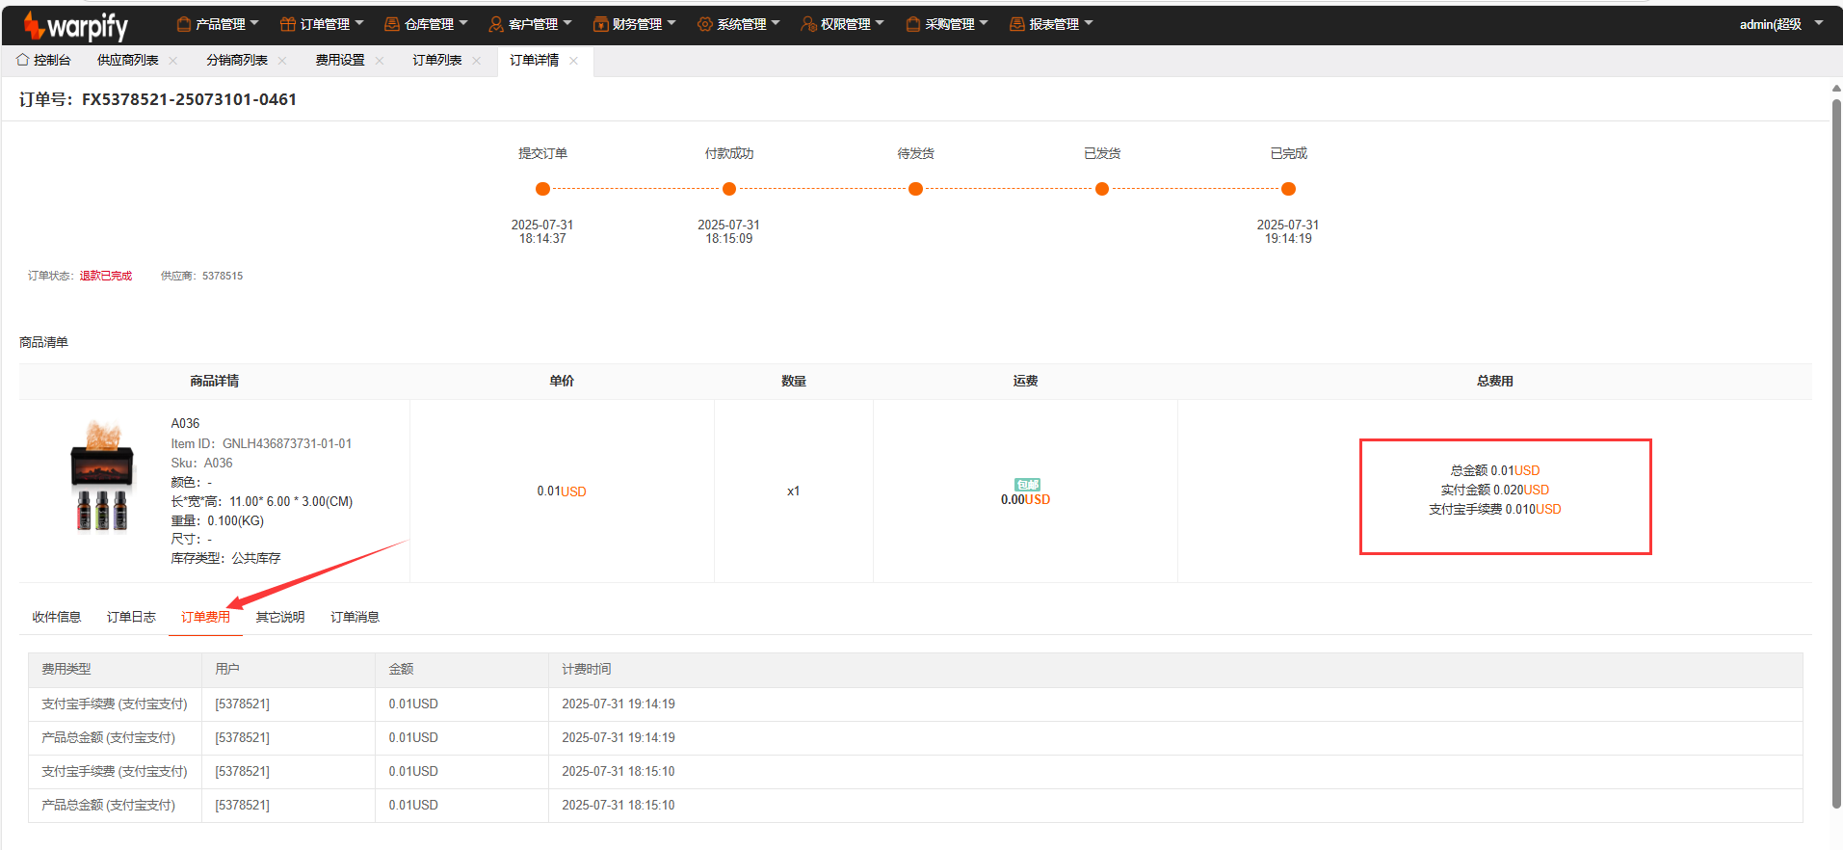This screenshot has height=850, width=1843.
Task: Click the 系统管理 gear icon
Action: click(x=704, y=24)
